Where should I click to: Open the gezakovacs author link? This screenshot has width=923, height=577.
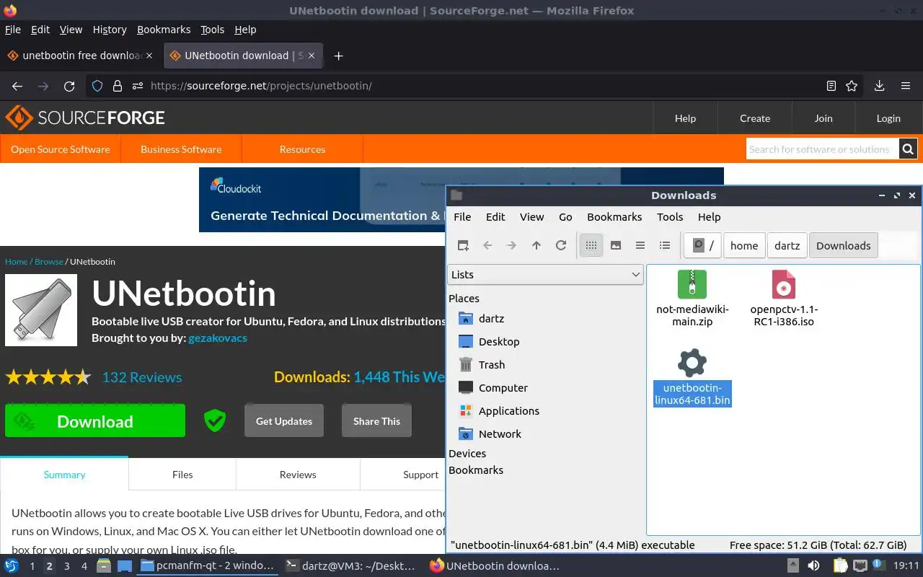pos(218,338)
